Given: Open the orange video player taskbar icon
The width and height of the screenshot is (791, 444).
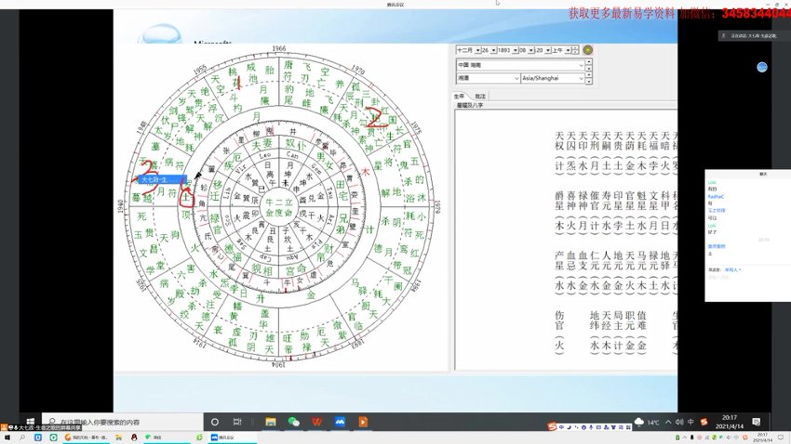Looking at the screenshot, I should 363,422.
